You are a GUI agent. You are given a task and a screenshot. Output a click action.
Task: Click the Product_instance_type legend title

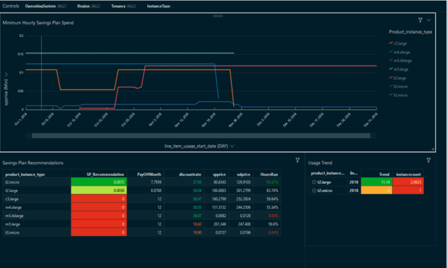pyautogui.click(x=410, y=32)
